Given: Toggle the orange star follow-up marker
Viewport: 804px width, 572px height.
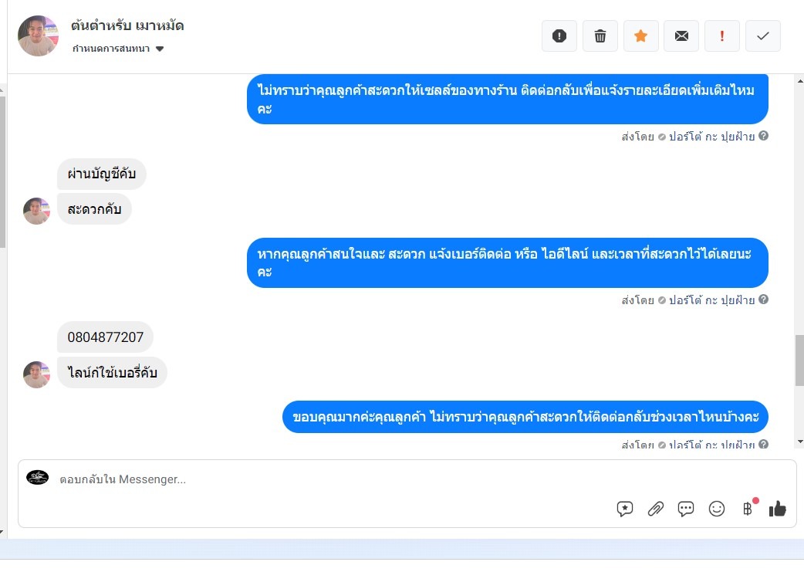Looking at the screenshot, I should point(640,36).
